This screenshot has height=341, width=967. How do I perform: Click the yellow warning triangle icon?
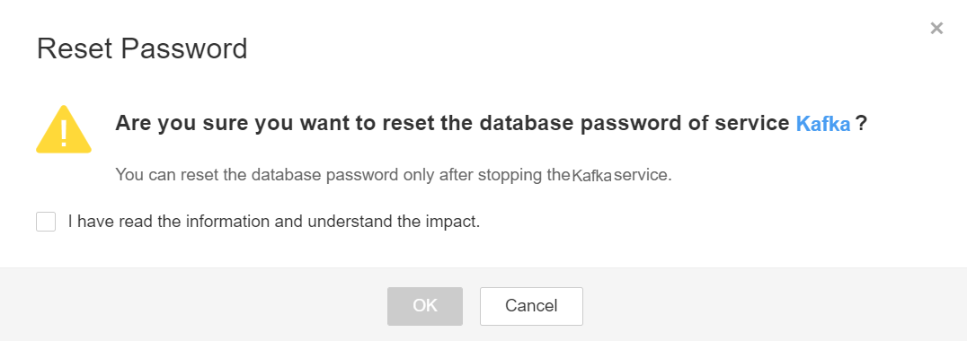(x=64, y=129)
